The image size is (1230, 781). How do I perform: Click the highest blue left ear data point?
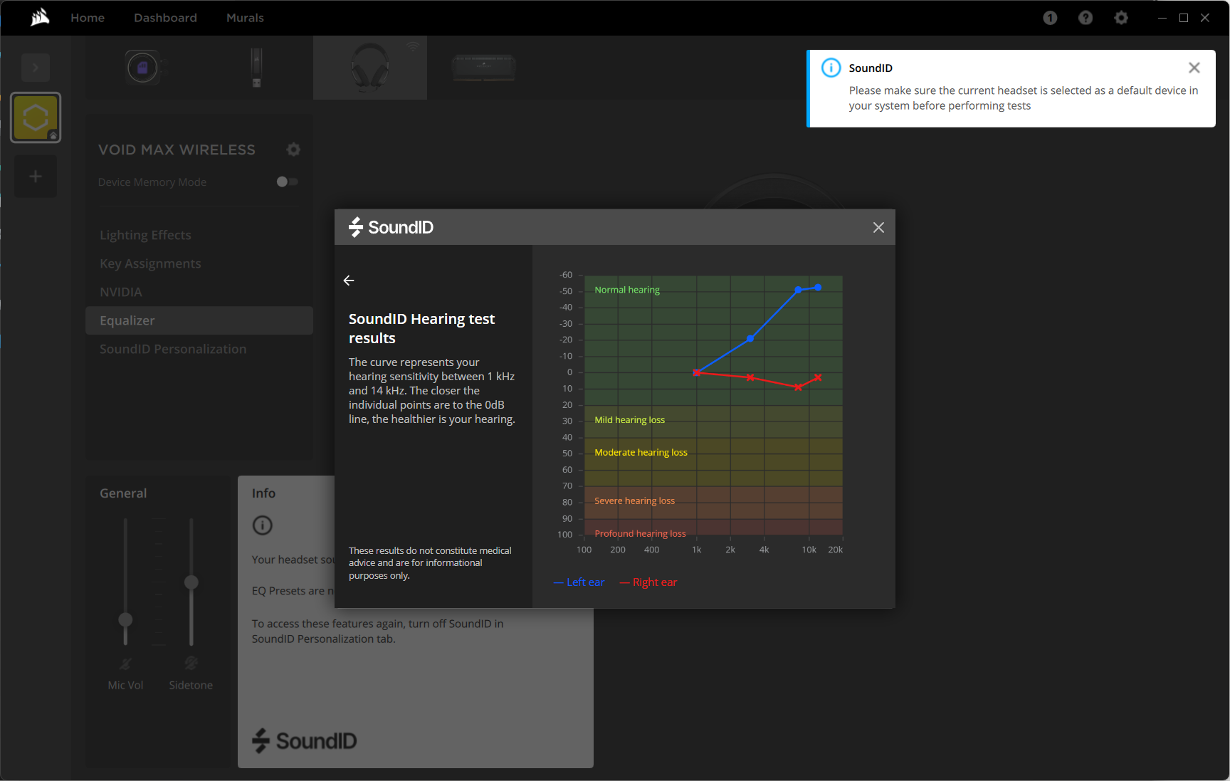point(818,288)
